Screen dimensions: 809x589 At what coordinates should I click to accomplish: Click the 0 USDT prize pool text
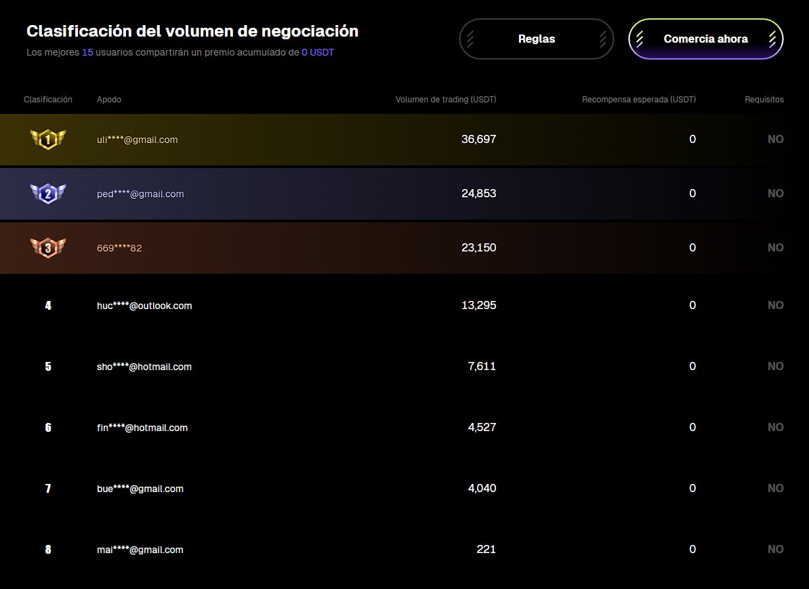click(x=318, y=52)
